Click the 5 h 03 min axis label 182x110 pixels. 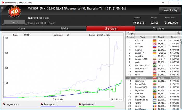coord(58,100)
